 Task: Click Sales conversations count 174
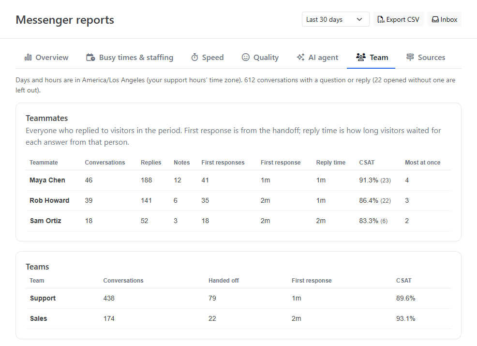tap(109, 318)
